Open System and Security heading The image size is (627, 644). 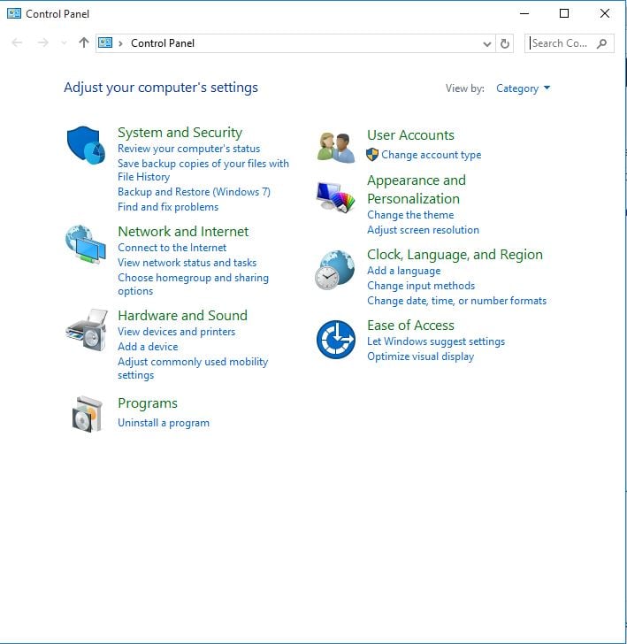(x=180, y=133)
